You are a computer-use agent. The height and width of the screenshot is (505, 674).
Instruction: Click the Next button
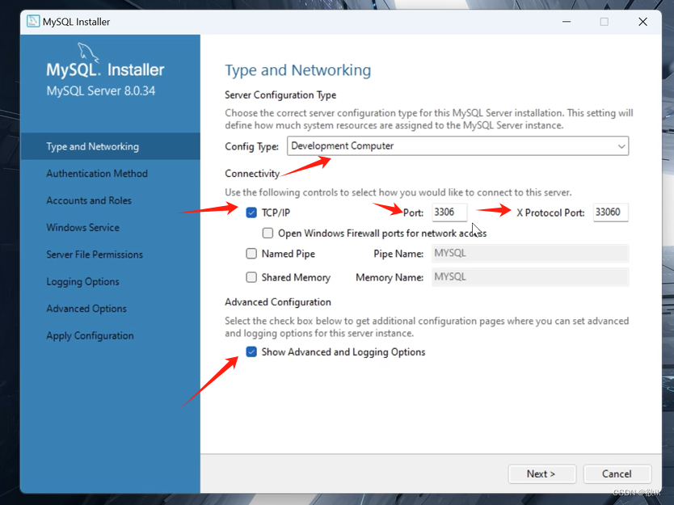(541, 473)
